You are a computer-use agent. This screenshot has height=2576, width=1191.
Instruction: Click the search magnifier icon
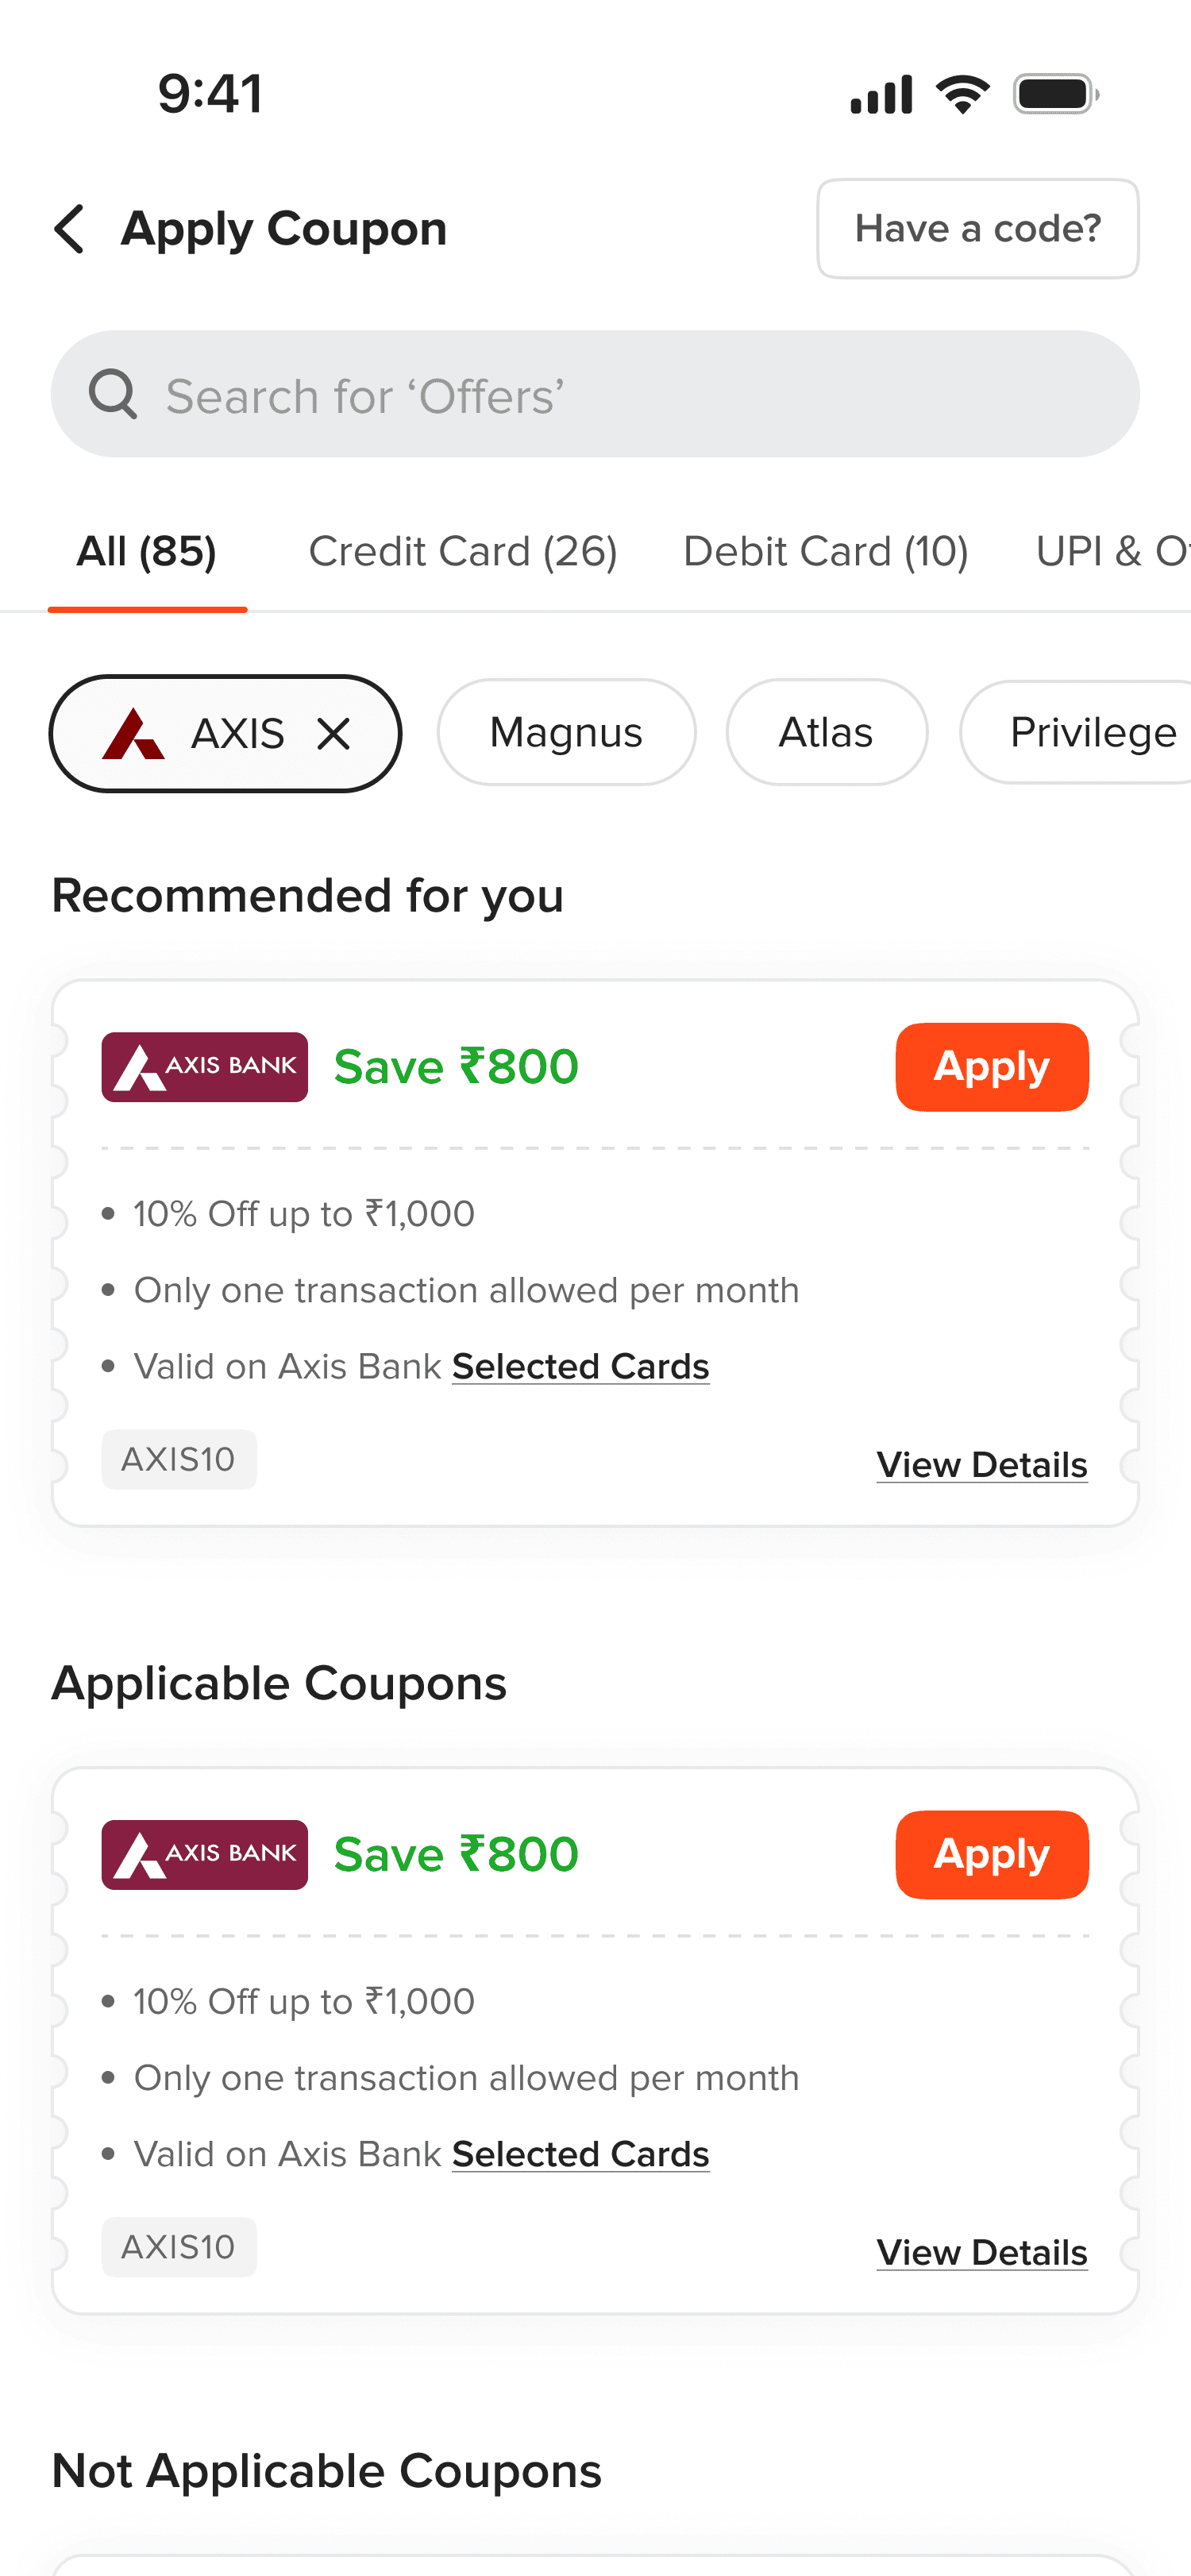[x=112, y=394]
